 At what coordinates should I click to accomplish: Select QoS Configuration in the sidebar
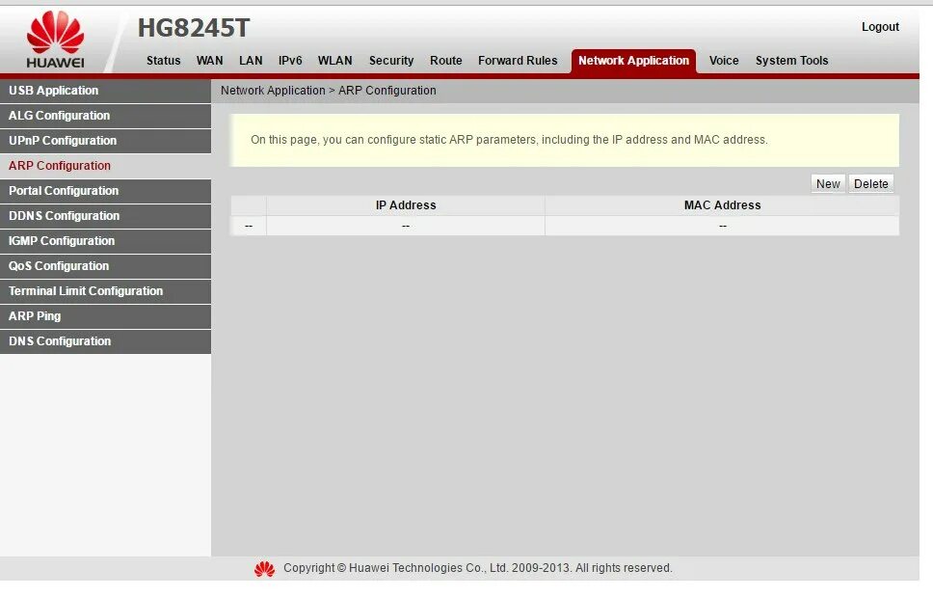tap(105, 266)
